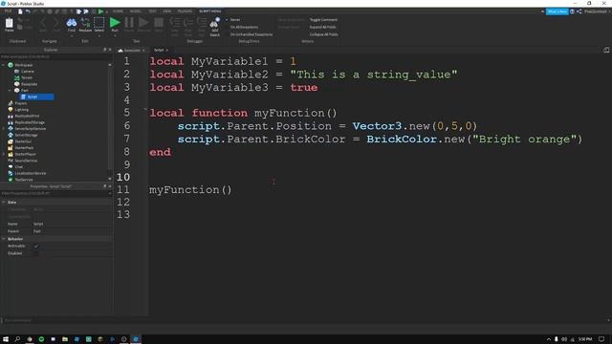Toggle the Disabled checkbox
The image size is (612, 344).
tap(36, 253)
